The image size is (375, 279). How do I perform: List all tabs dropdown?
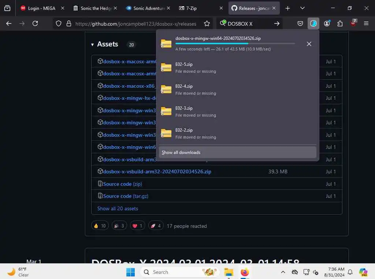(302, 8)
